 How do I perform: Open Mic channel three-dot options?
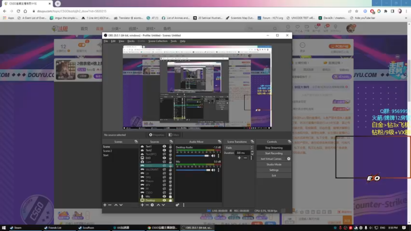click(219, 170)
